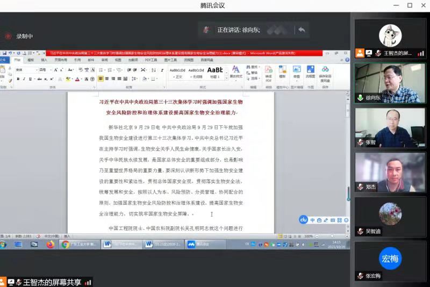
Task: Open Firefox from the Windows taskbar
Action: 50,245
